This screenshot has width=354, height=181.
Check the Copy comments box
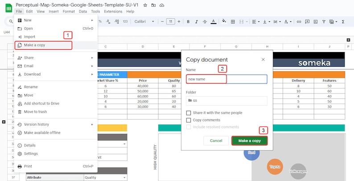pos(189,120)
